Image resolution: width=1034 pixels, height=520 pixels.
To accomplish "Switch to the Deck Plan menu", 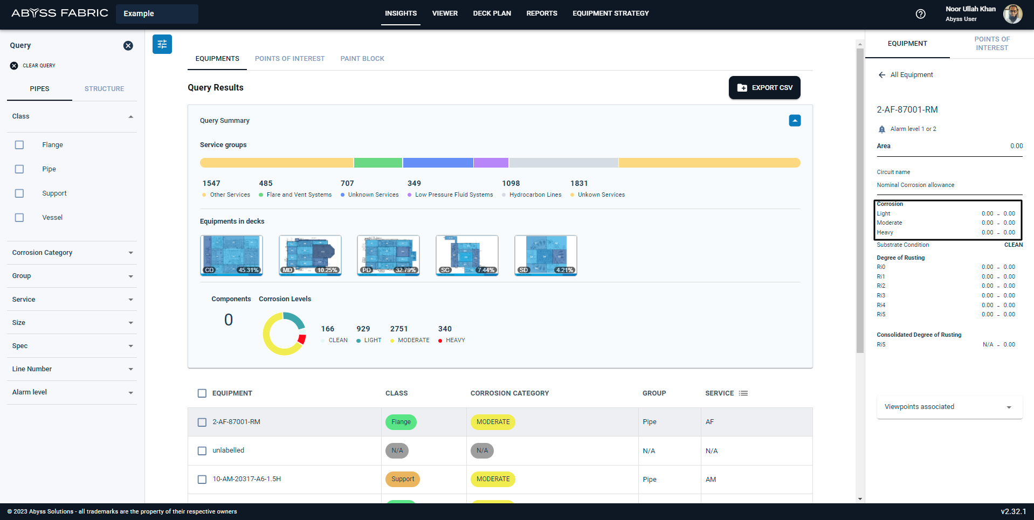I will click(492, 13).
